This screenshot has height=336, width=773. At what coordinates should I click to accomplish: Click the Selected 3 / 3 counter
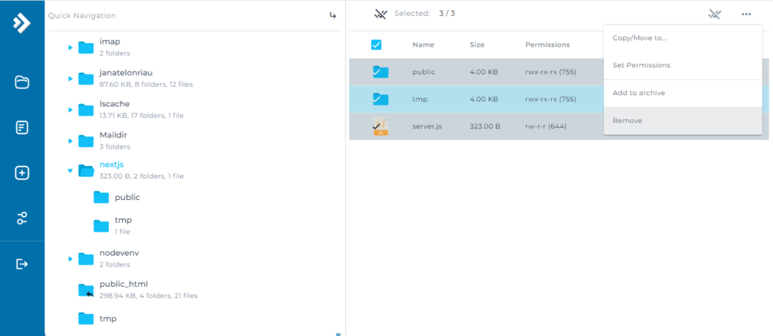click(x=424, y=14)
